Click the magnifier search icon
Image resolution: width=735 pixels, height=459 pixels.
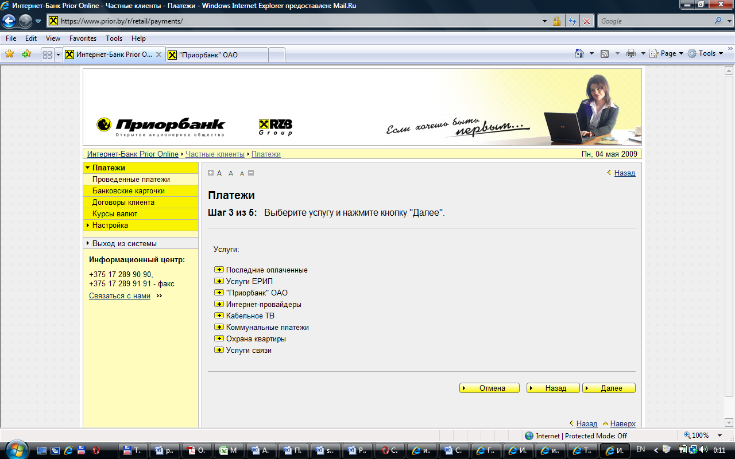pyautogui.click(x=718, y=21)
